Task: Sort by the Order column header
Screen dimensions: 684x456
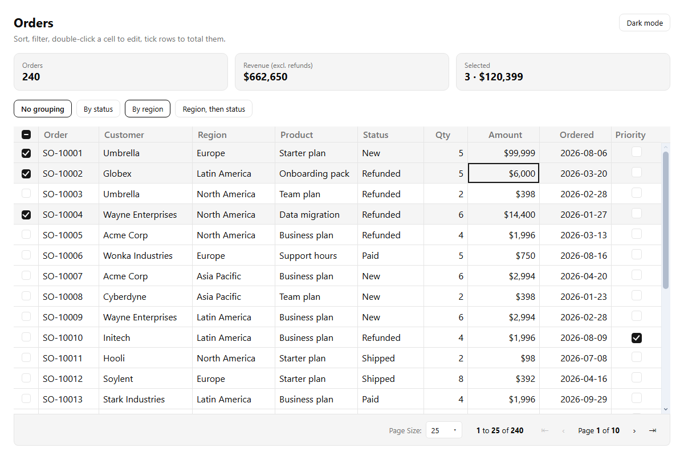Action: pyautogui.click(x=68, y=135)
